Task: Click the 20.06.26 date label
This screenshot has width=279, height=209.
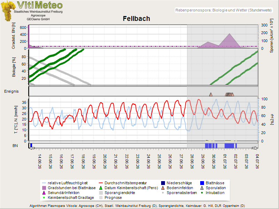Action: point(105,161)
